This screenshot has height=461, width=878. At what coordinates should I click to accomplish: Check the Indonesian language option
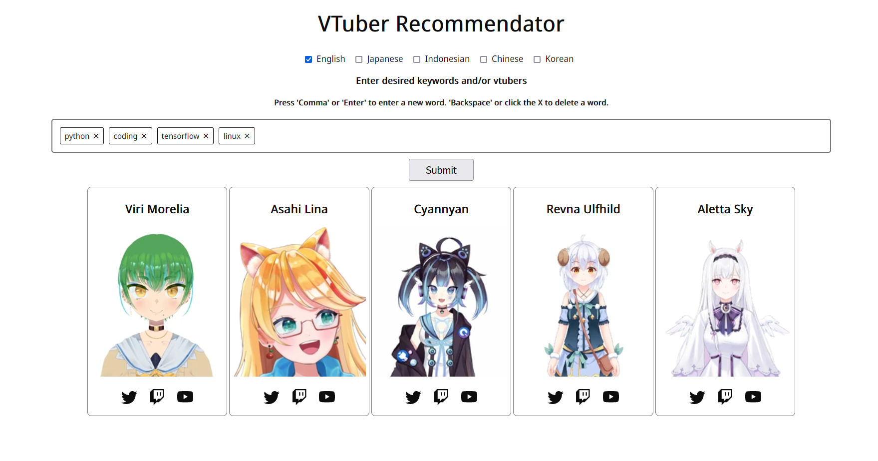pos(417,59)
